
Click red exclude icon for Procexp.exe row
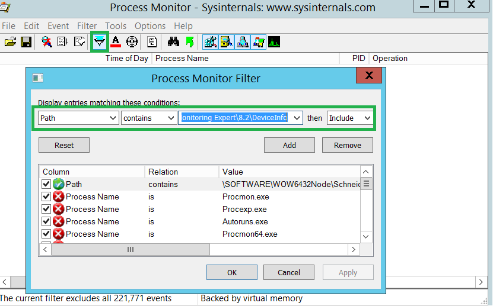click(59, 209)
